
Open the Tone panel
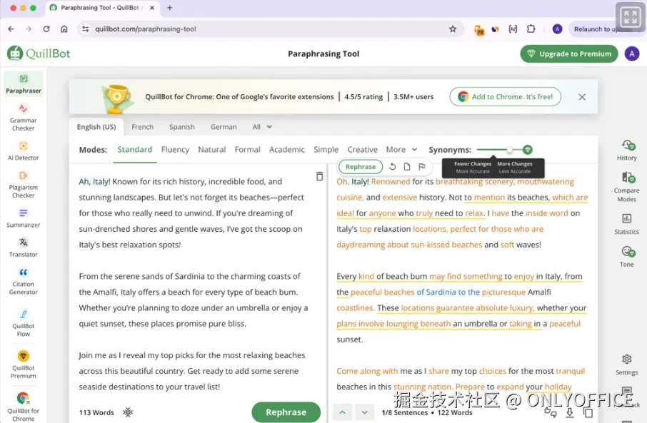tap(626, 256)
